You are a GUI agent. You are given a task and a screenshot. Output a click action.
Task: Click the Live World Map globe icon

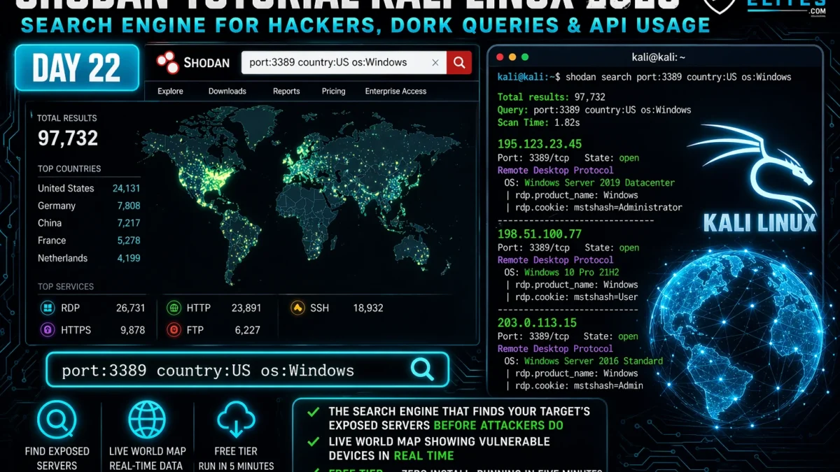click(147, 420)
